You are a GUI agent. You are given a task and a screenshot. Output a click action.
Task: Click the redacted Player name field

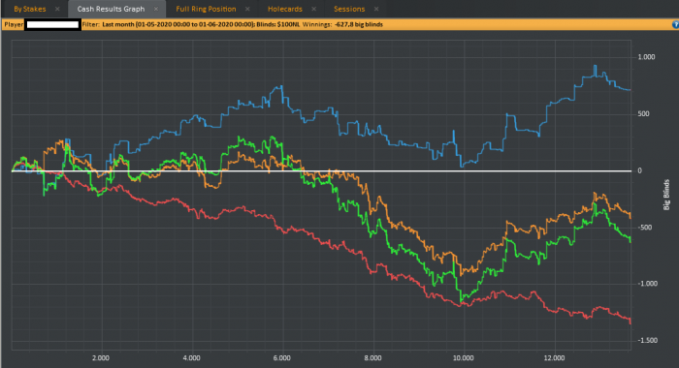pyautogui.click(x=52, y=24)
